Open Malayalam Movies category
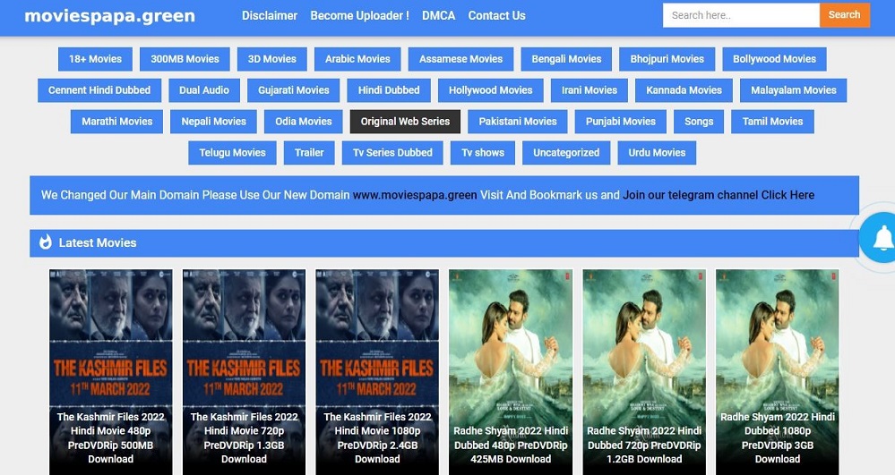The height and width of the screenshot is (475, 895). tap(794, 90)
